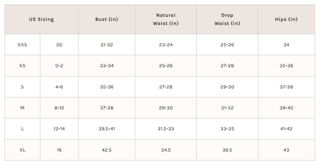Click the L size row label
Image resolution: width=320 pixels, height=165 pixels.
point(22,129)
